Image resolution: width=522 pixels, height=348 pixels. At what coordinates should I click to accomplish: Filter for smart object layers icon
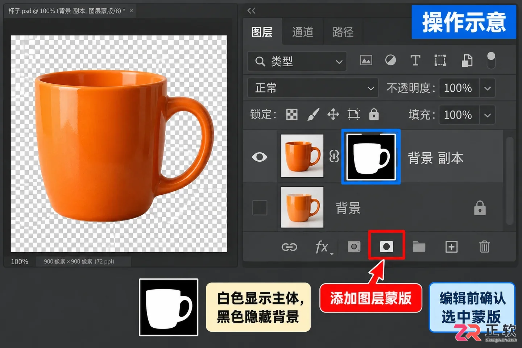point(467,61)
